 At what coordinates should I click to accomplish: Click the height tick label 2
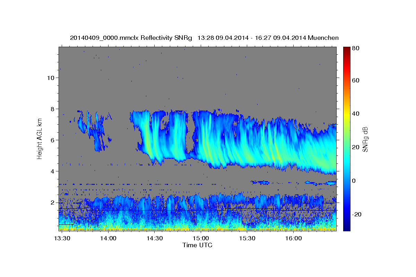point(52,203)
